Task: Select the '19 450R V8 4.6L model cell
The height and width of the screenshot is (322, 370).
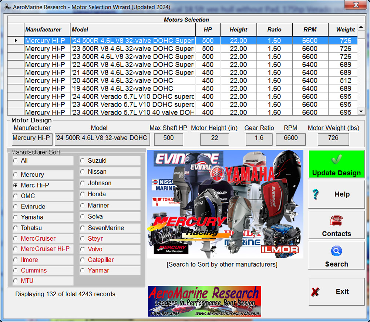Action: (133, 89)
